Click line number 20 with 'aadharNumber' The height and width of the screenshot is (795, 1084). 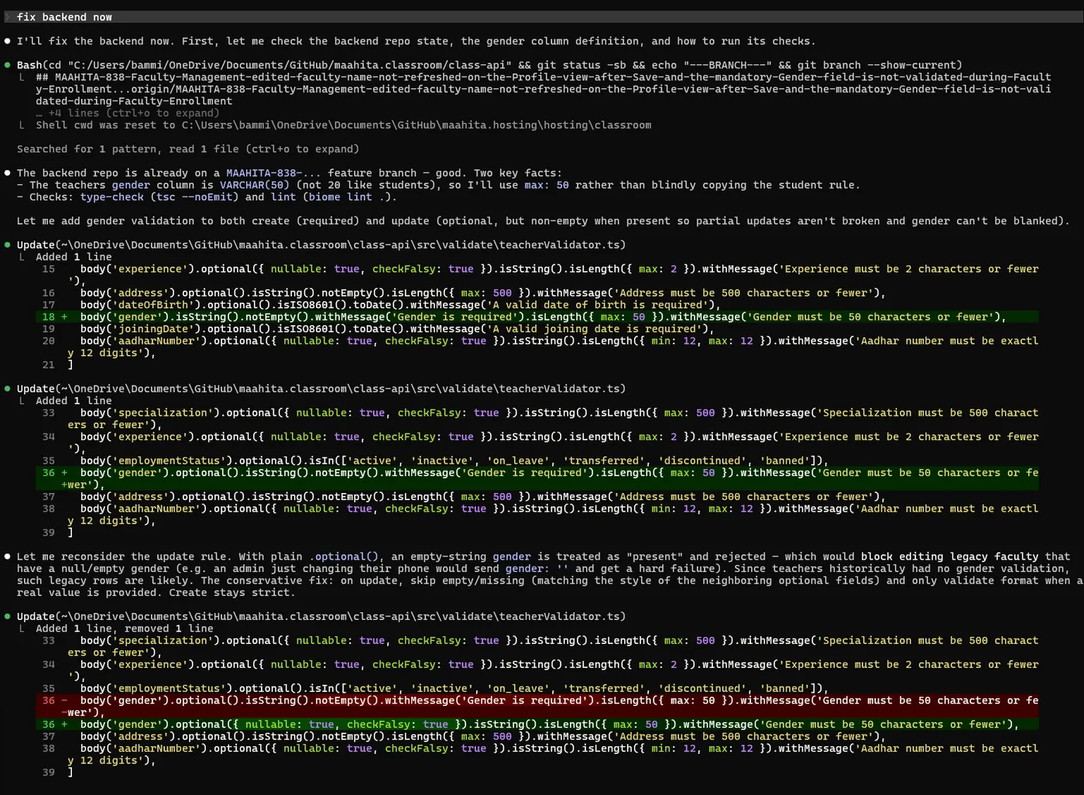(49, 341)
